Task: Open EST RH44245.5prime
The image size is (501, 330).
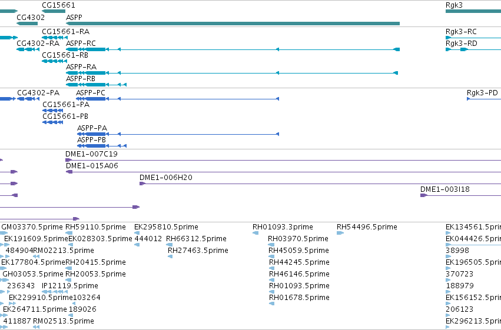Action: click(299, 262)
